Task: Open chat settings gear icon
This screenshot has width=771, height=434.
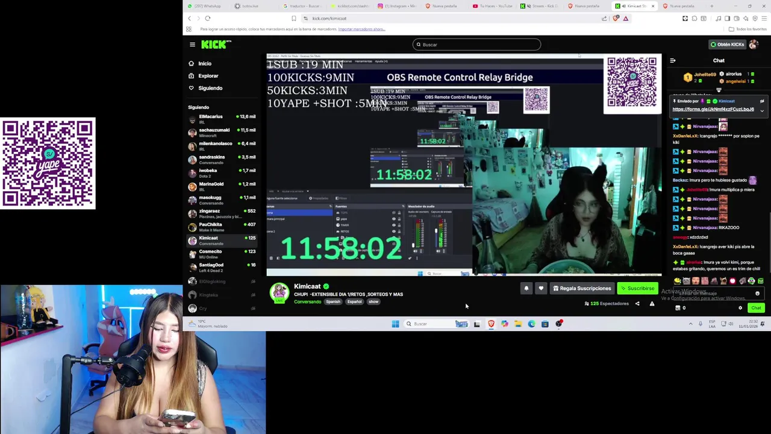Action: (740, 308)
